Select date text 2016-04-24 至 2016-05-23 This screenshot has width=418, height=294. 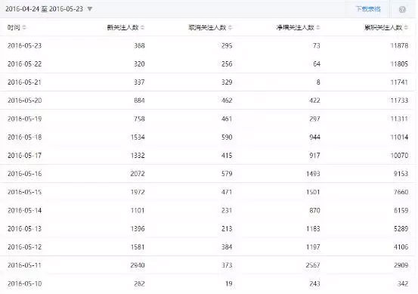45,9
